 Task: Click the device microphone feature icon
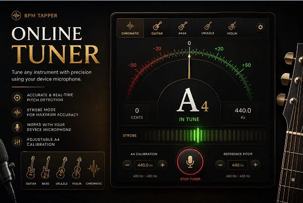[17, 127]
